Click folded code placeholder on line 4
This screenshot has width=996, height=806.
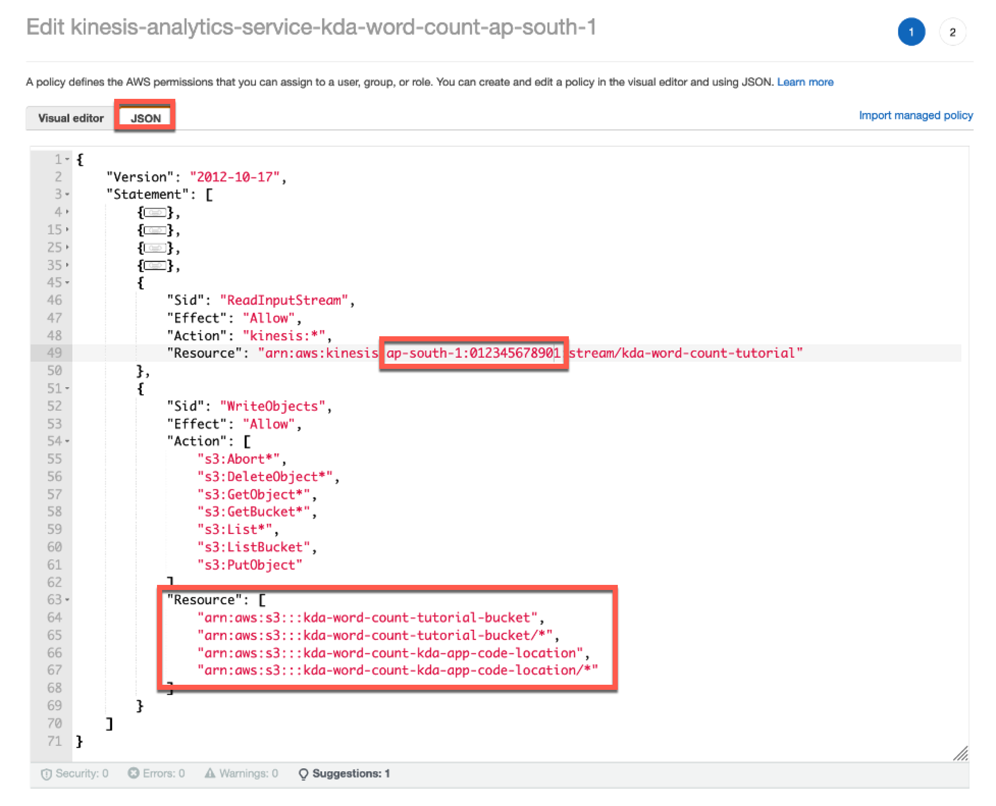155,212
